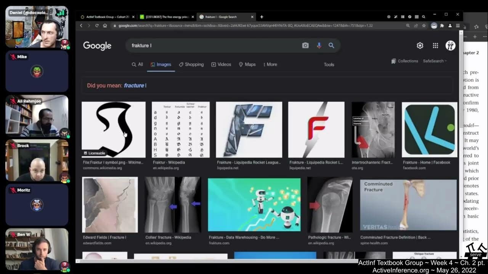488x274 pixels.
Task: Switch to the All results tab
Action: click(x=137, y=64)
